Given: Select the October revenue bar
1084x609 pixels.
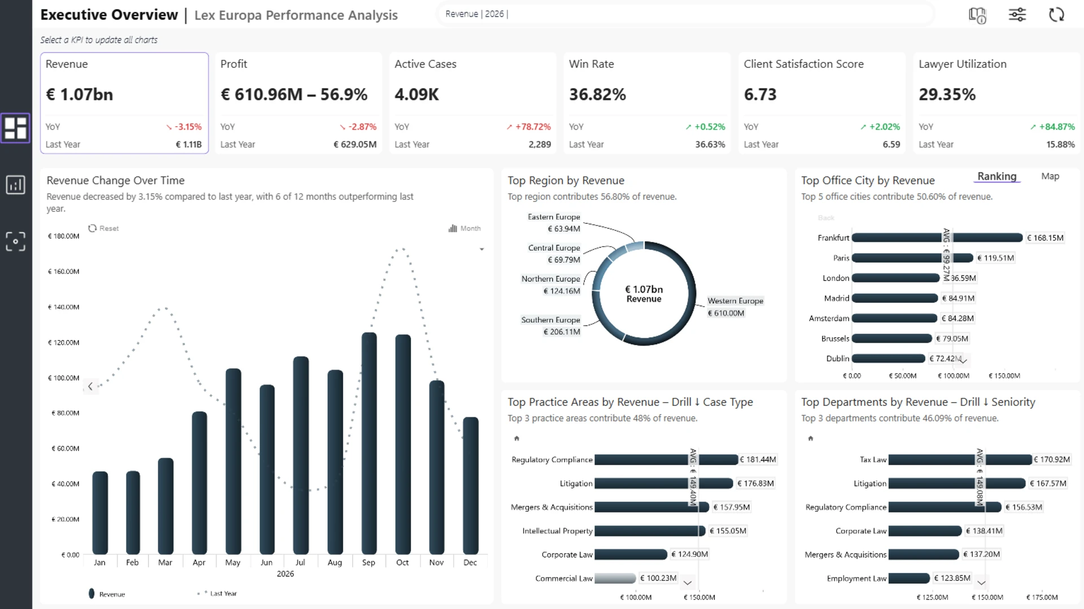Looking at the screenshot, I should 403,444.
